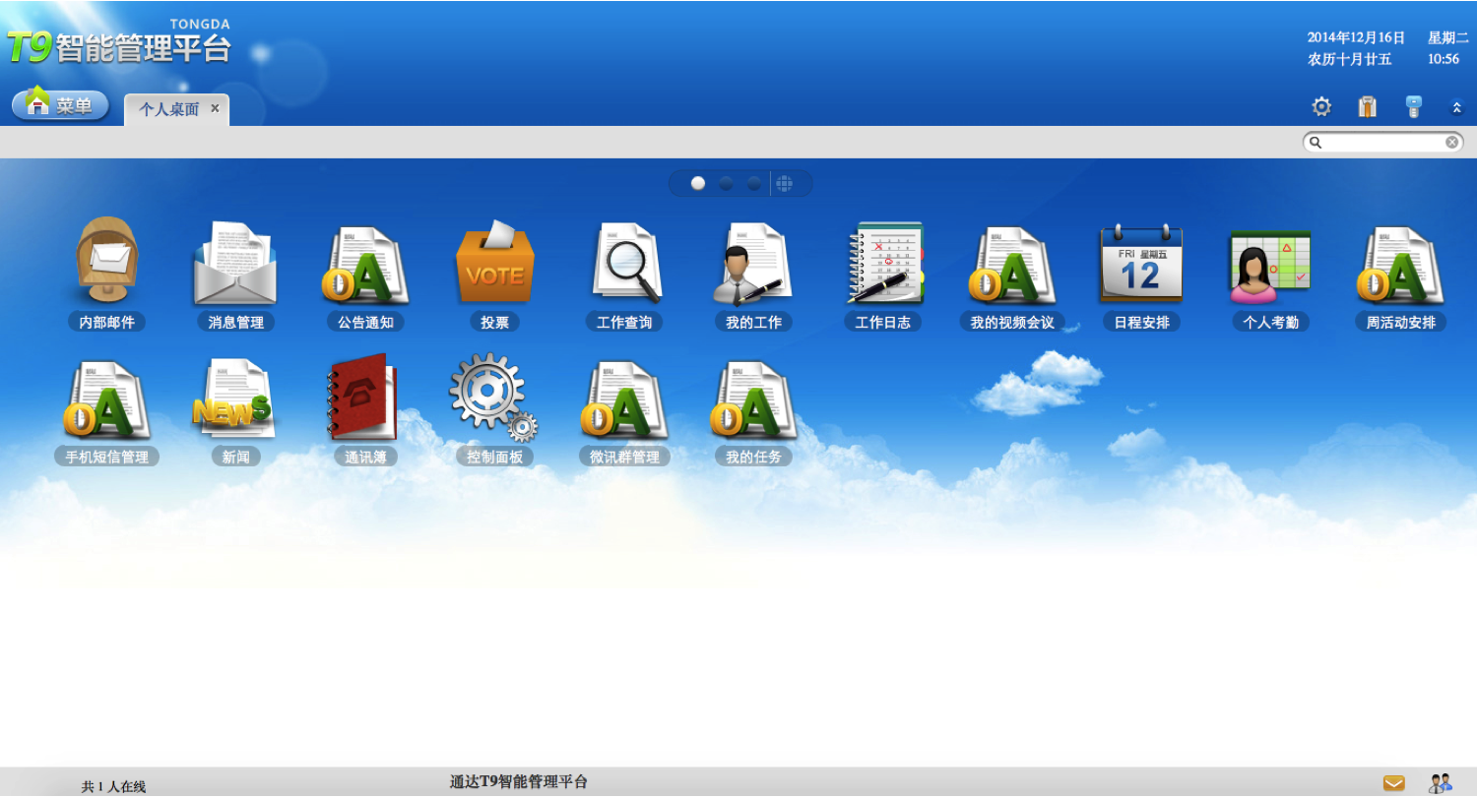Switch to the second desktop page dot
Viewport: 1477px width, 797px height.
(726, 183)
